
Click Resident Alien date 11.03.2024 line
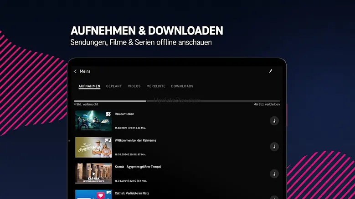pos(130,128)
